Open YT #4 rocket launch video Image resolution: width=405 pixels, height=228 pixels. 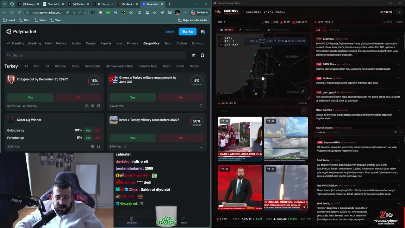point(286,187)
